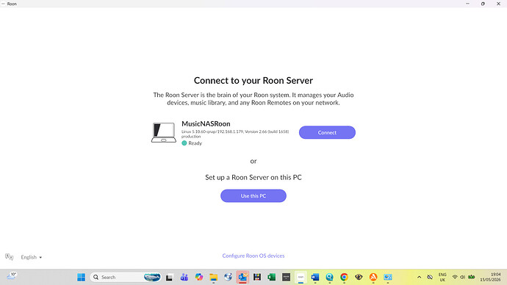Expand the English language dropdown
Viewport: 507px width, 285px height.
pyautogui.click(x=32, y=257)
